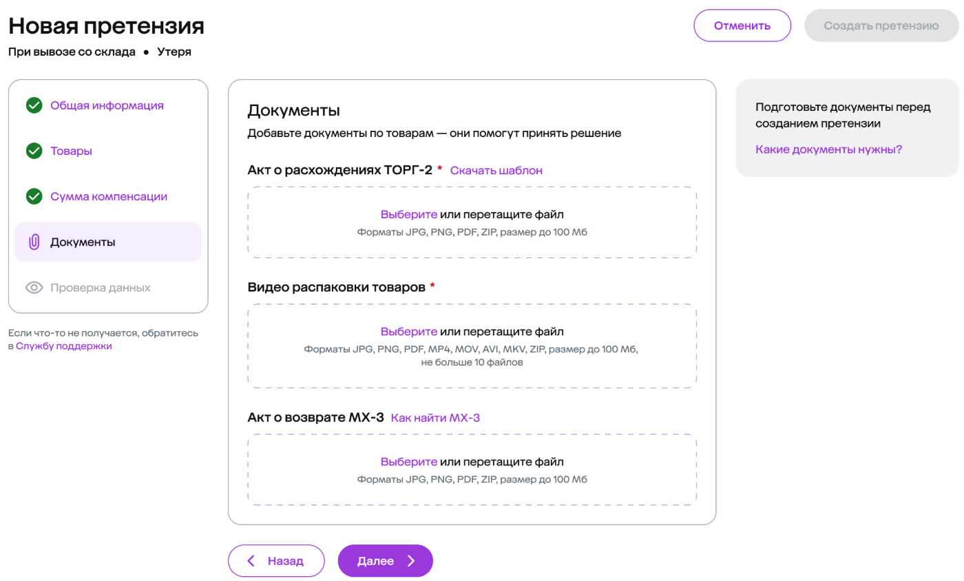Click the green checkmark beside Товары
964x581 pixels.
34,151
